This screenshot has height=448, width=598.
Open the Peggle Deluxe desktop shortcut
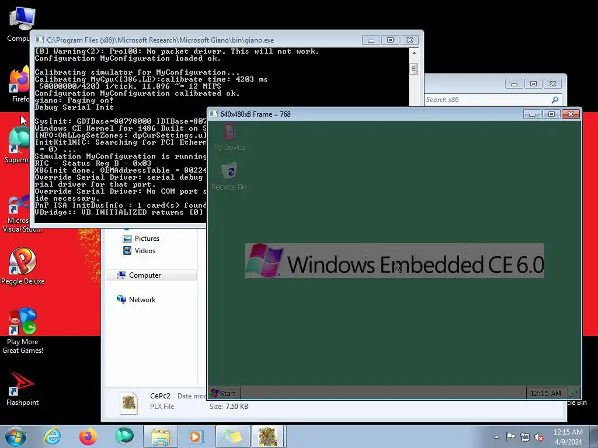click(x=23, y=266)
